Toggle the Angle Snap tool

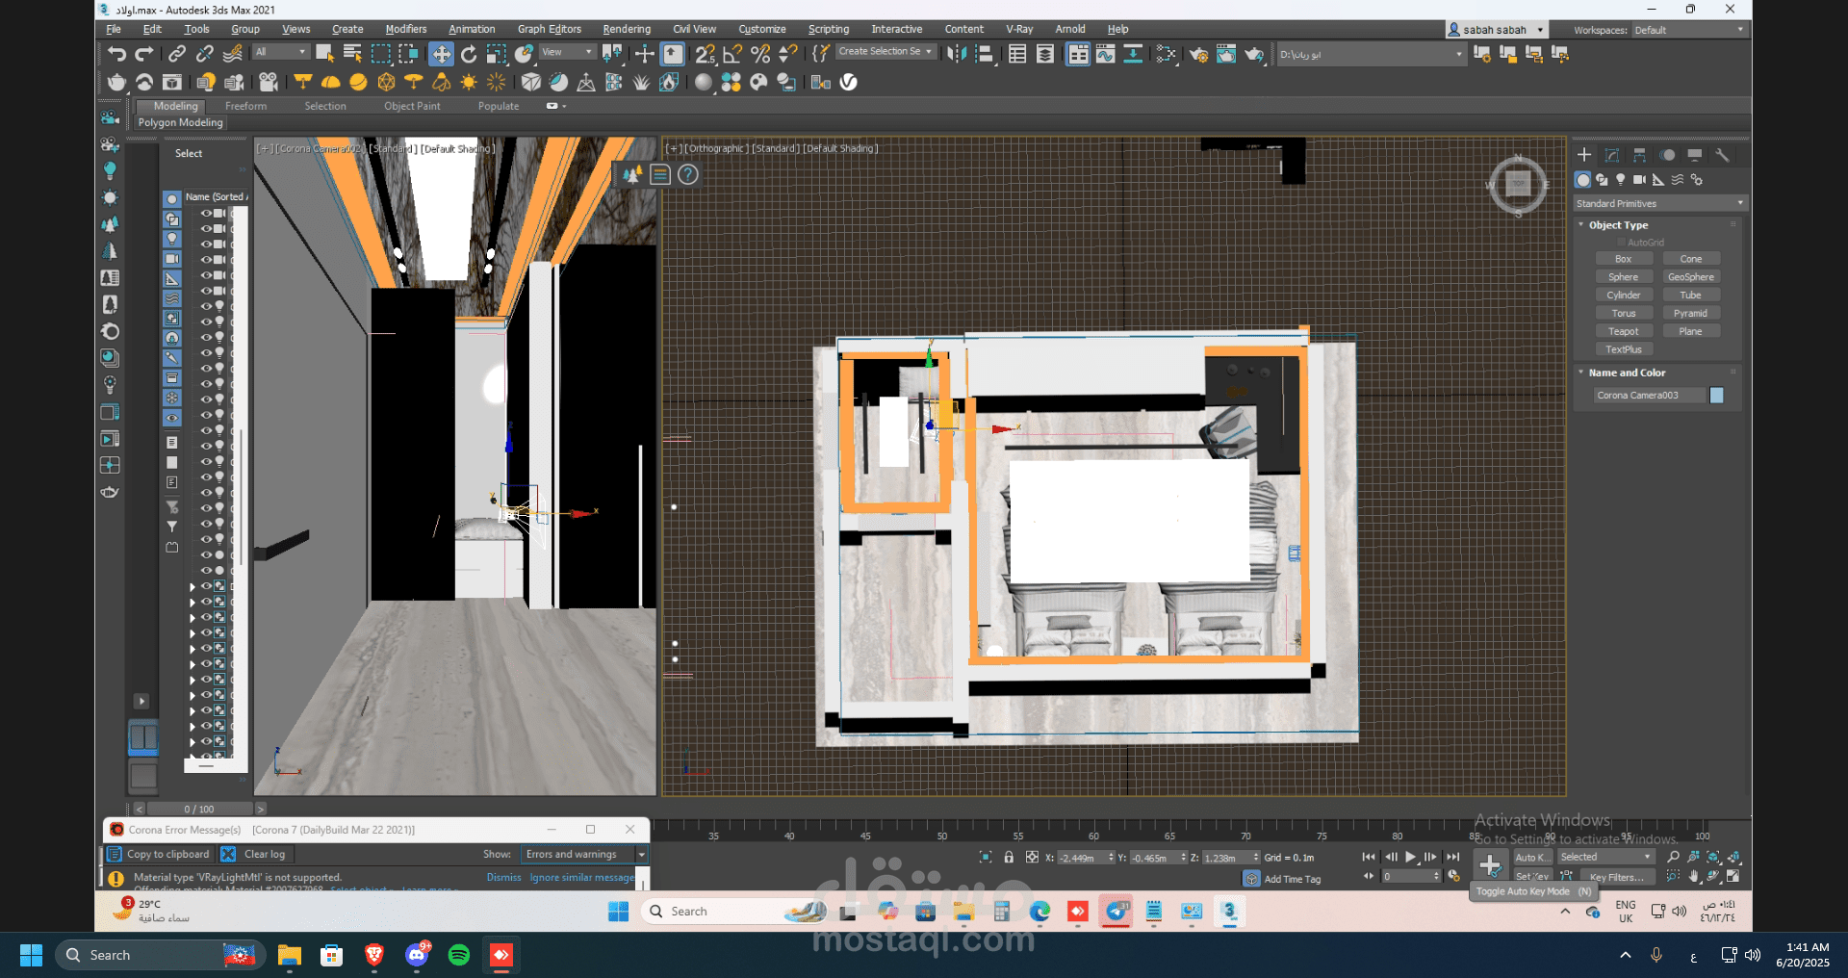point(733,54)
